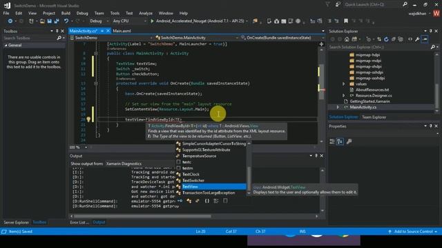Switch to the Main.axml editor tab
442x248 pixels.
click(122, 31)
